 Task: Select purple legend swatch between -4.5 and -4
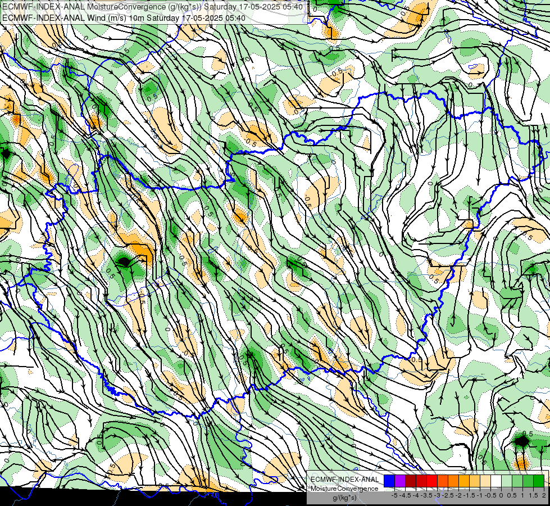[400, 481]
